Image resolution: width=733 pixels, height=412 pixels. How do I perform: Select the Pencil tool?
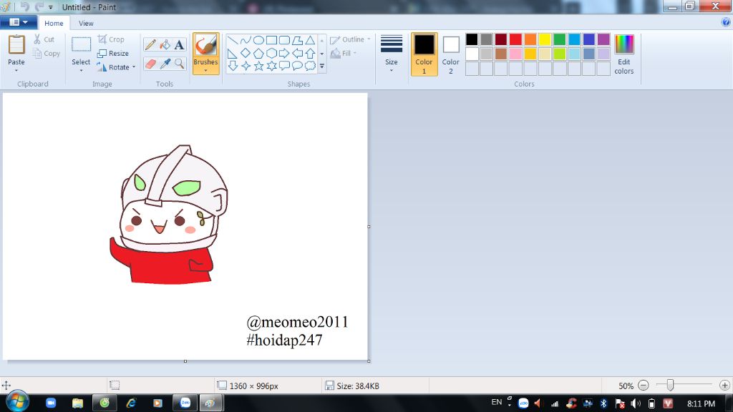150,45
